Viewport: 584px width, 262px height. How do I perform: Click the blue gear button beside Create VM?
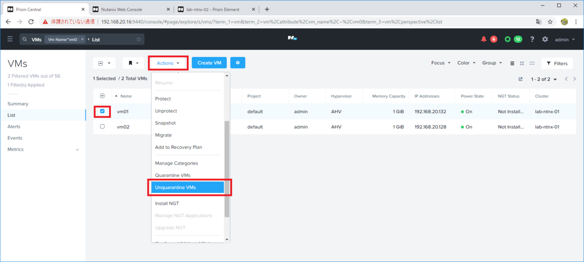(237, 63)
